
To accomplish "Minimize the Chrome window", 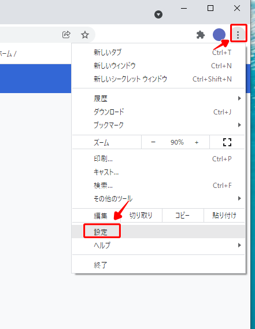I will tap(184, 9).
